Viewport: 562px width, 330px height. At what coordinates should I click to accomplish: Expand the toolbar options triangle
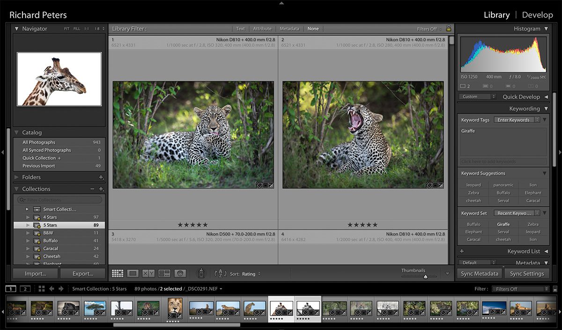pyautogui.click(x=447, y=273)
